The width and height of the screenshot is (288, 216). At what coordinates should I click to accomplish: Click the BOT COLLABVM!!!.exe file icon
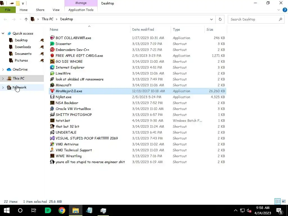[x=52, y=38]
